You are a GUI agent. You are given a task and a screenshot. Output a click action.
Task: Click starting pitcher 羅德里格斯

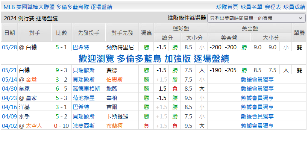pyautogui.click(x=86, y=89)
